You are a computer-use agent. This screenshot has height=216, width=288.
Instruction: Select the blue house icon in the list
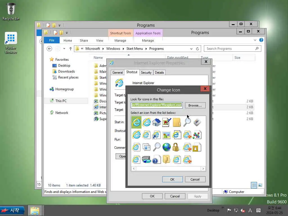tap(156, 122)
